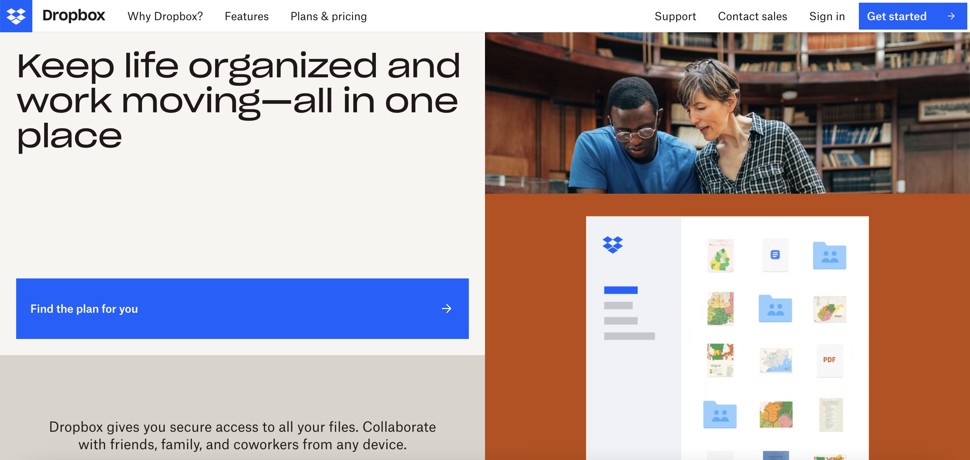Click the library photo of two people
The width and height of the screenshot is (970, 460).
(x=727, y=113)
